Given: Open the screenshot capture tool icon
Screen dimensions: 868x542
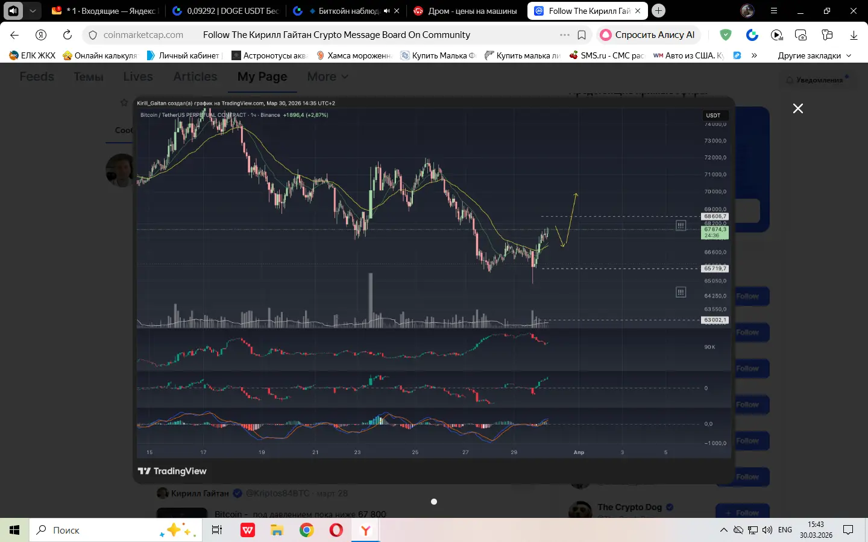Looking at the screenshot, I should (801, 35).
